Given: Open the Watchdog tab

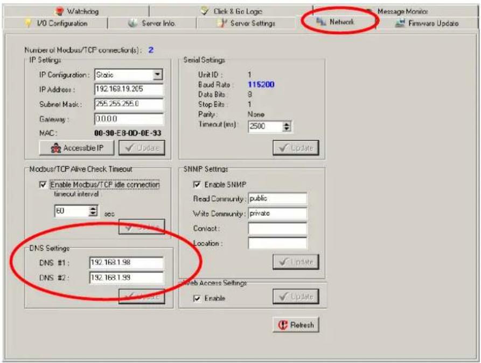Looking at the screenshot, I should (76, 11).
